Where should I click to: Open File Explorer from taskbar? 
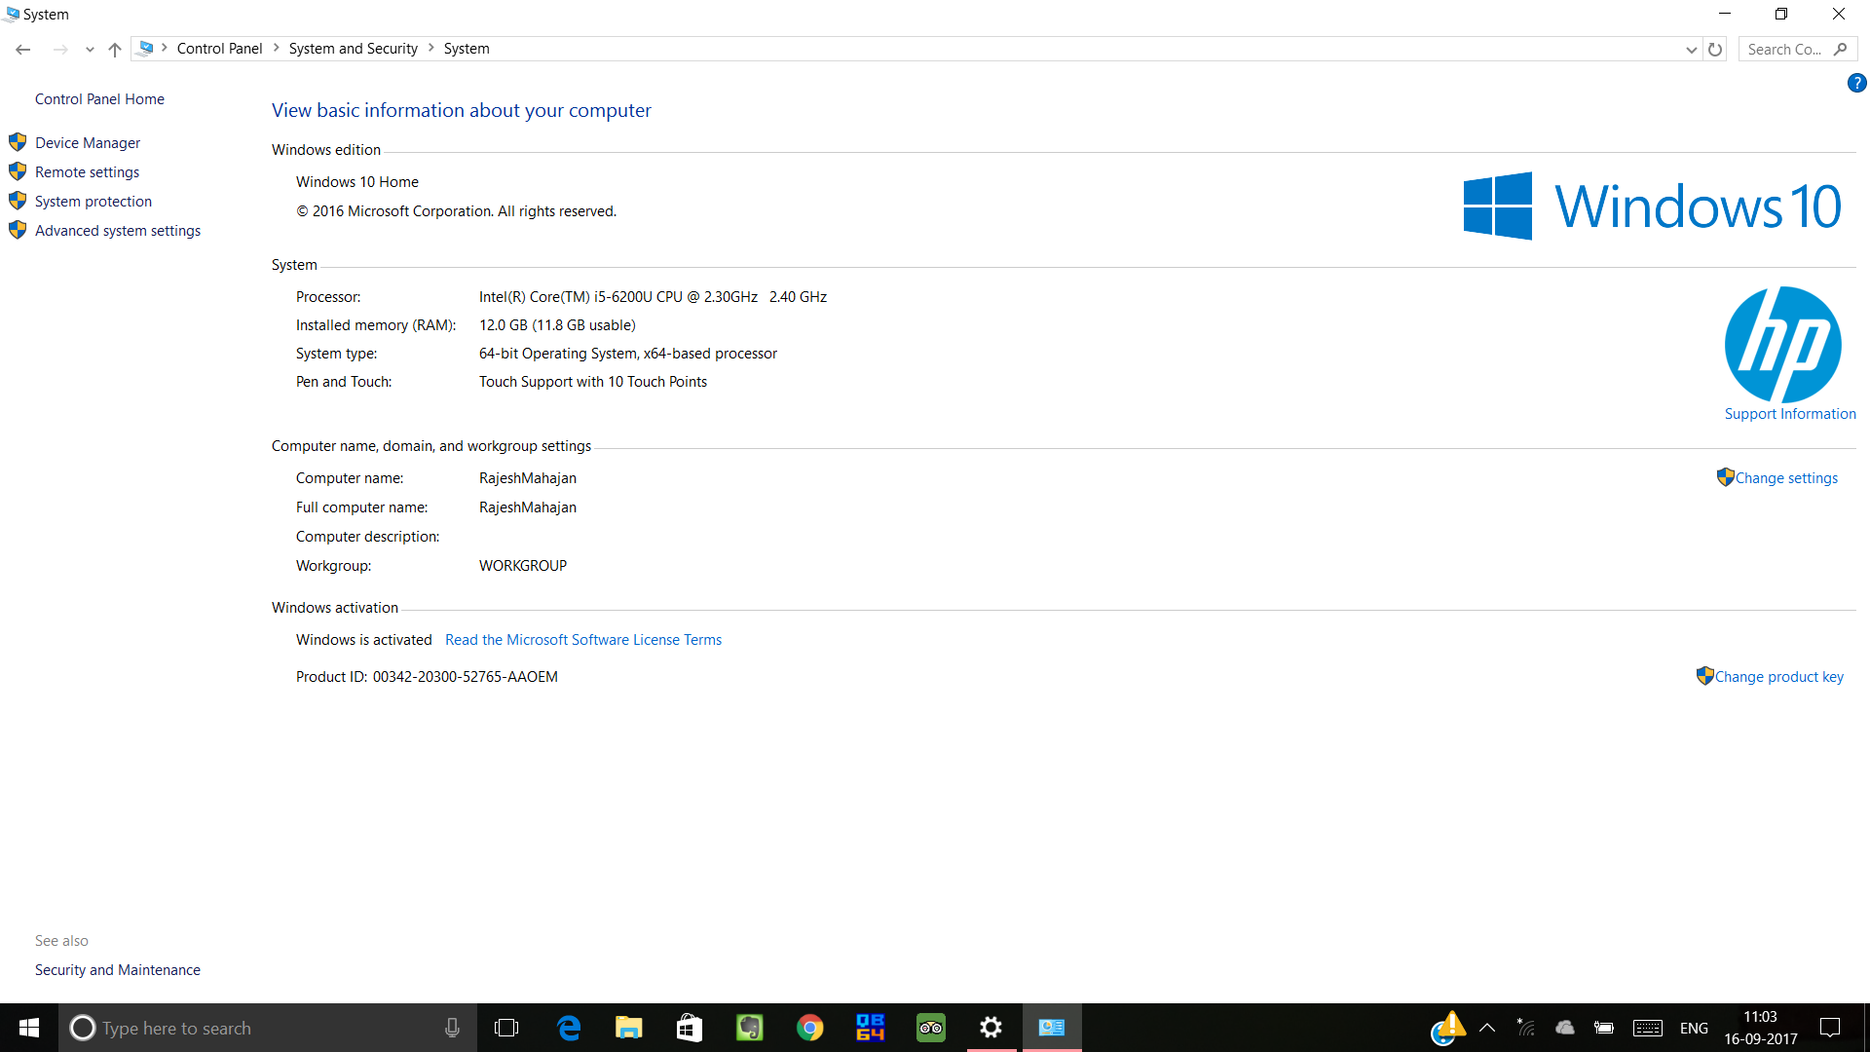(x=629, y=1028)
